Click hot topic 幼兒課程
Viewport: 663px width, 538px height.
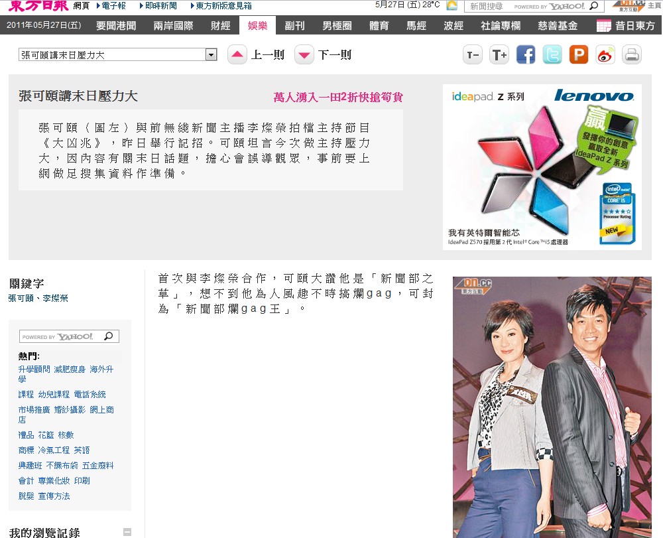pos(54,395)
